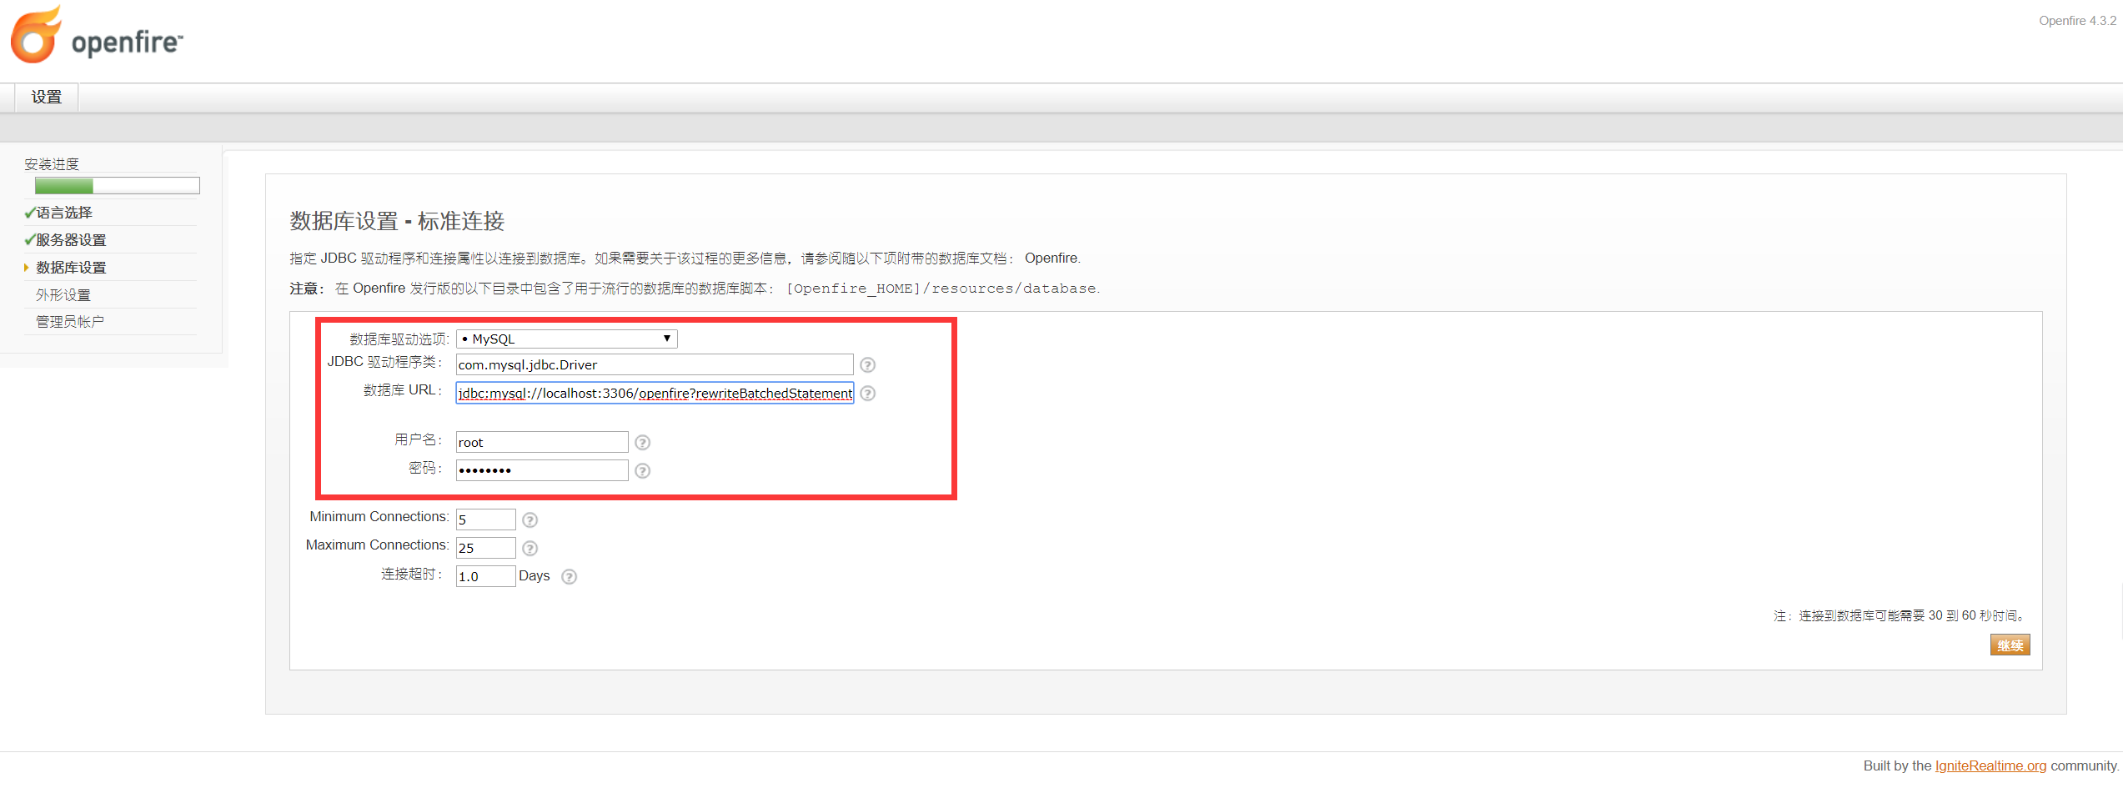The image size is (2123, 788).
Task: Select 管理员帐户 in the sidebar
Action: coord(69,321)
